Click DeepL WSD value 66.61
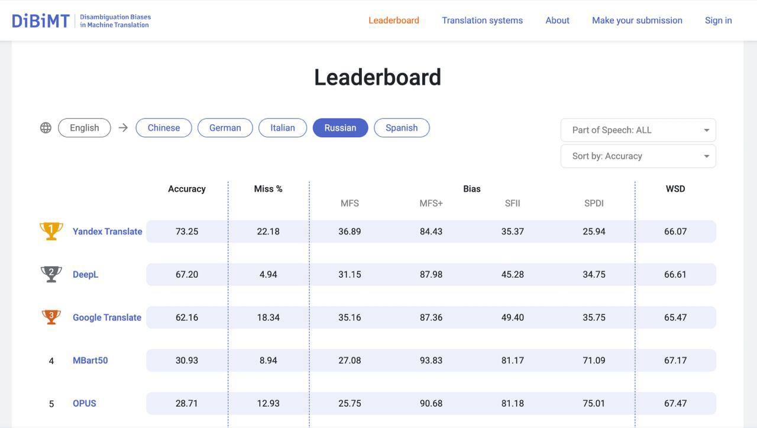Viewport: 757px width, 428px height. click(675, 275)
